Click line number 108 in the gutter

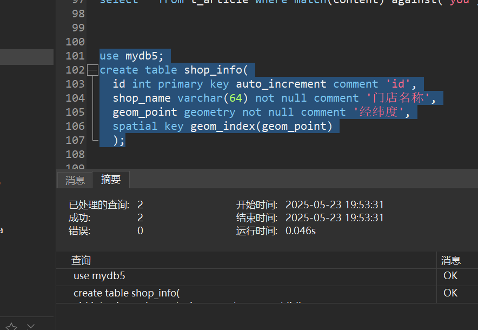tap(75, 154)
